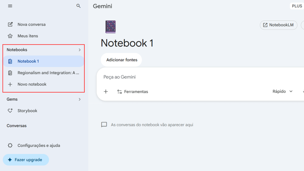Click the plus icon in the prompt bar
Viewport: 304px width, 171px height.
(106, 91)
